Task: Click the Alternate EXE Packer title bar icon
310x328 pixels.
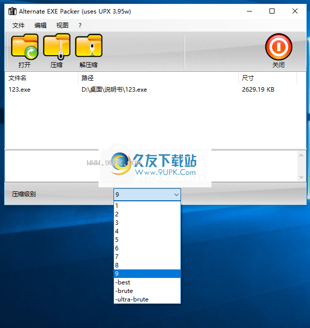Action: 12,11
